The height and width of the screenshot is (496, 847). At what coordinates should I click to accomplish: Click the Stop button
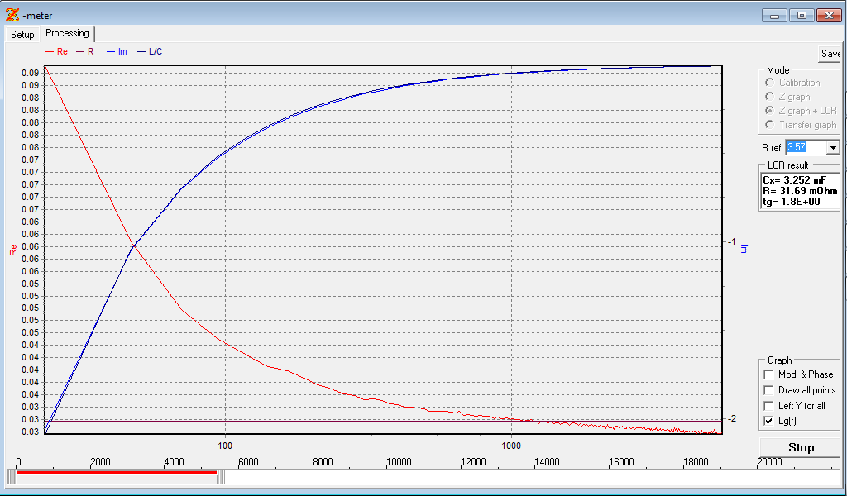pos(801,447)
